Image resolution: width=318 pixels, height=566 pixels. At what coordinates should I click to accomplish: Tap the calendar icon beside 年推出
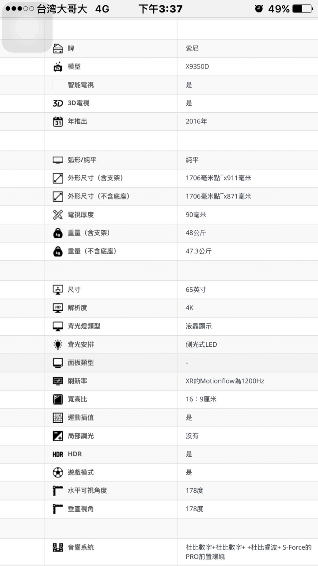(x=58, y=121)
